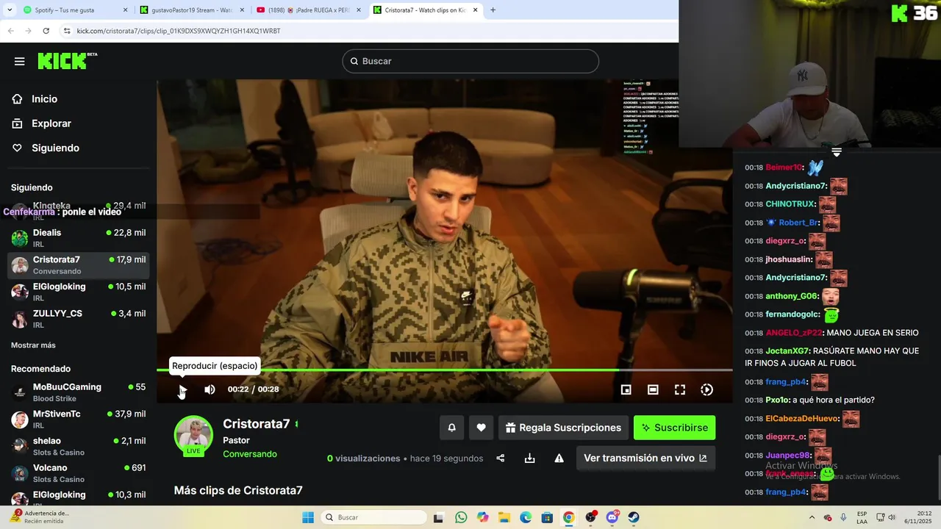Image resolution: width=941 pixels, height=529 pixels.
Task: Open WhatsApp from the taskbar
Action: pos(461,517)
